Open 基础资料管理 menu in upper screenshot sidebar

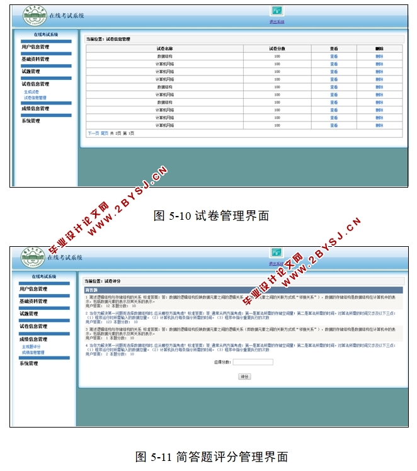pyautogui.click(x=35, y=59)
